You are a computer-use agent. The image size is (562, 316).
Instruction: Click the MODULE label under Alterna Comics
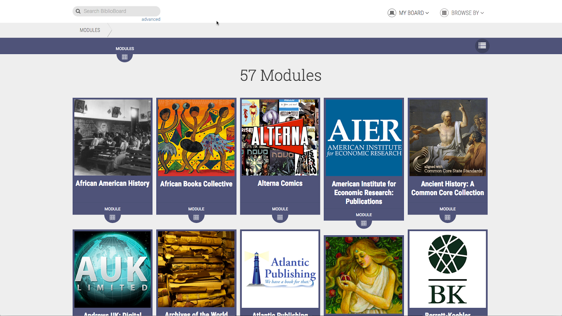[x=280, y=209]
